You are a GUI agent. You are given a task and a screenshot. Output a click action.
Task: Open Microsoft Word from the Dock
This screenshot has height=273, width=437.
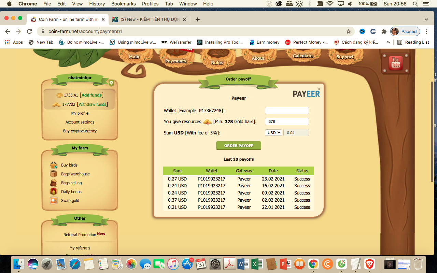243,264
